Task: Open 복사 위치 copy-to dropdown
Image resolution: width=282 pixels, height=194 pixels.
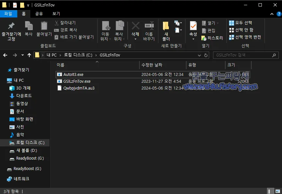Action: point(119,31)
